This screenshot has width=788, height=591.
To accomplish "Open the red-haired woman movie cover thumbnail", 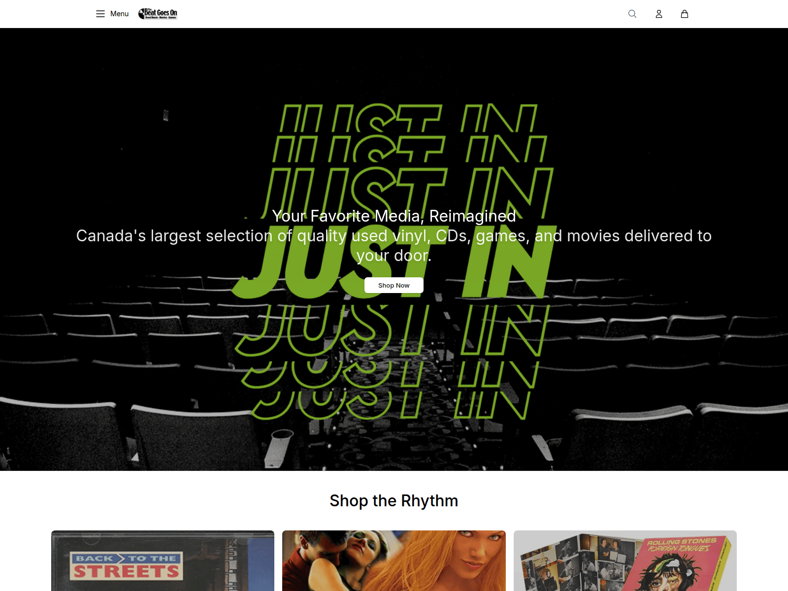I will point(394,560).
